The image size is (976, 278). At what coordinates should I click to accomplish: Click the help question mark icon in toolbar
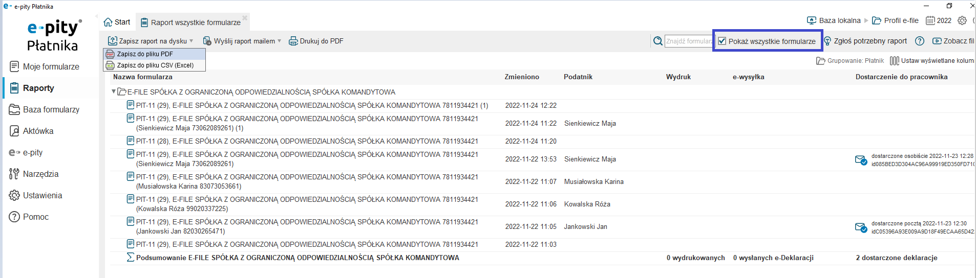920,41
